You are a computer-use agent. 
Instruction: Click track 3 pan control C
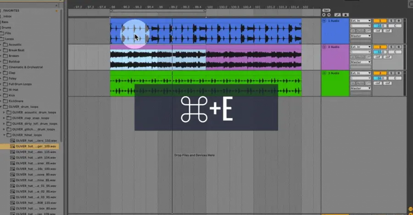(395, 78)
